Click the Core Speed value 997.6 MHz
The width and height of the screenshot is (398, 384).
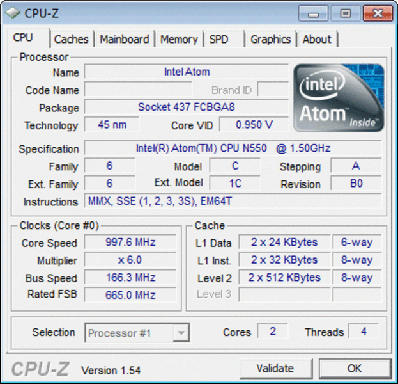130,242
